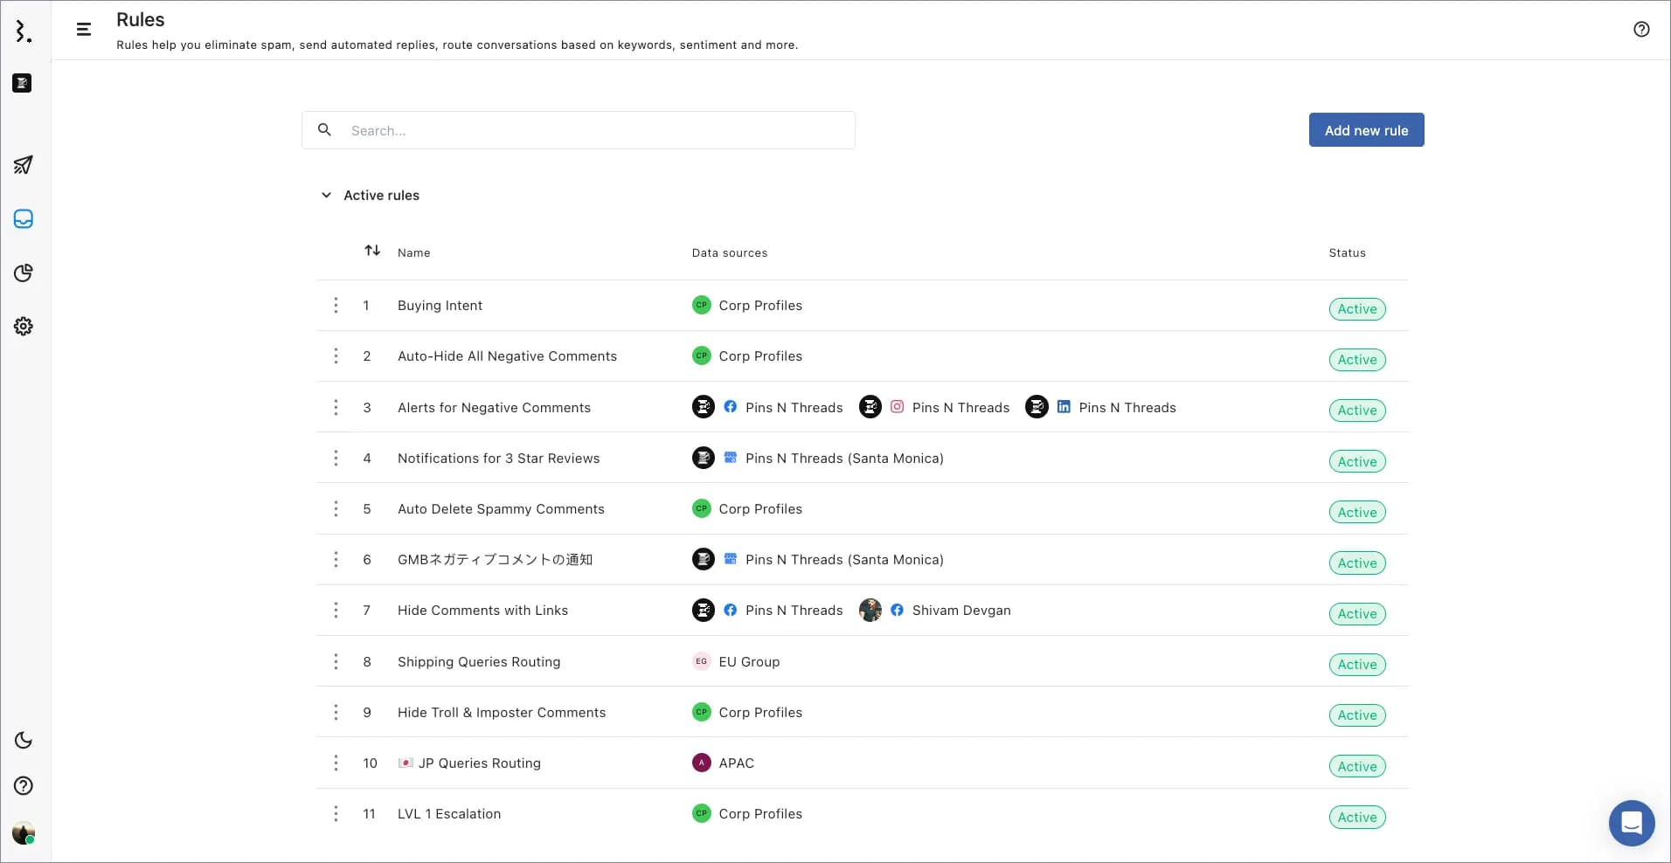Open the chat support widget
The height and width of the screenshot is (863, 1671).
[x=1631, y=823]
